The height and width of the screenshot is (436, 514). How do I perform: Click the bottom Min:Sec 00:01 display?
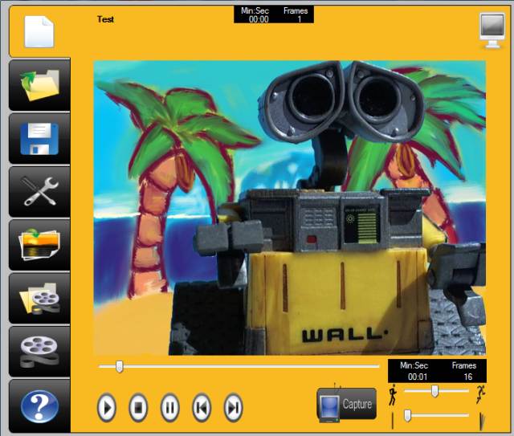tap(414, 371)
